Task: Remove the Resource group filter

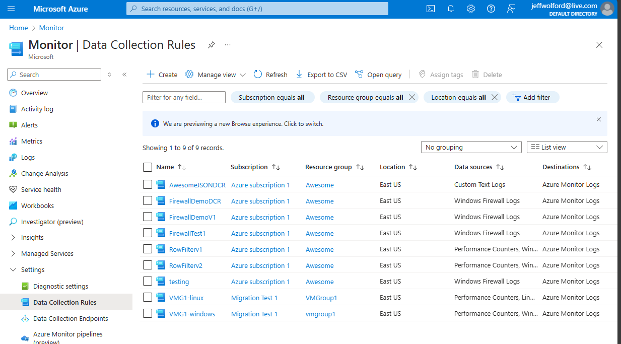Action: 412,98
